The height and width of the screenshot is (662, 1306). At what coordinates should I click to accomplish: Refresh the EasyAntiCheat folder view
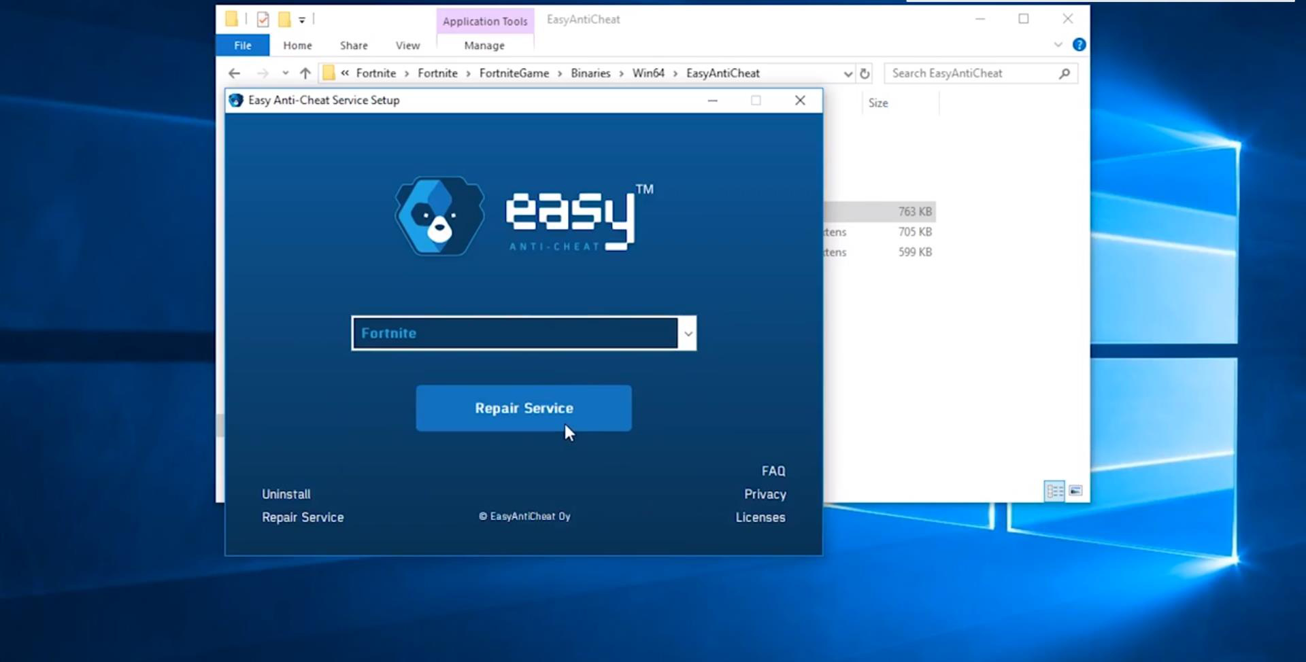click(x=865, y=73)
